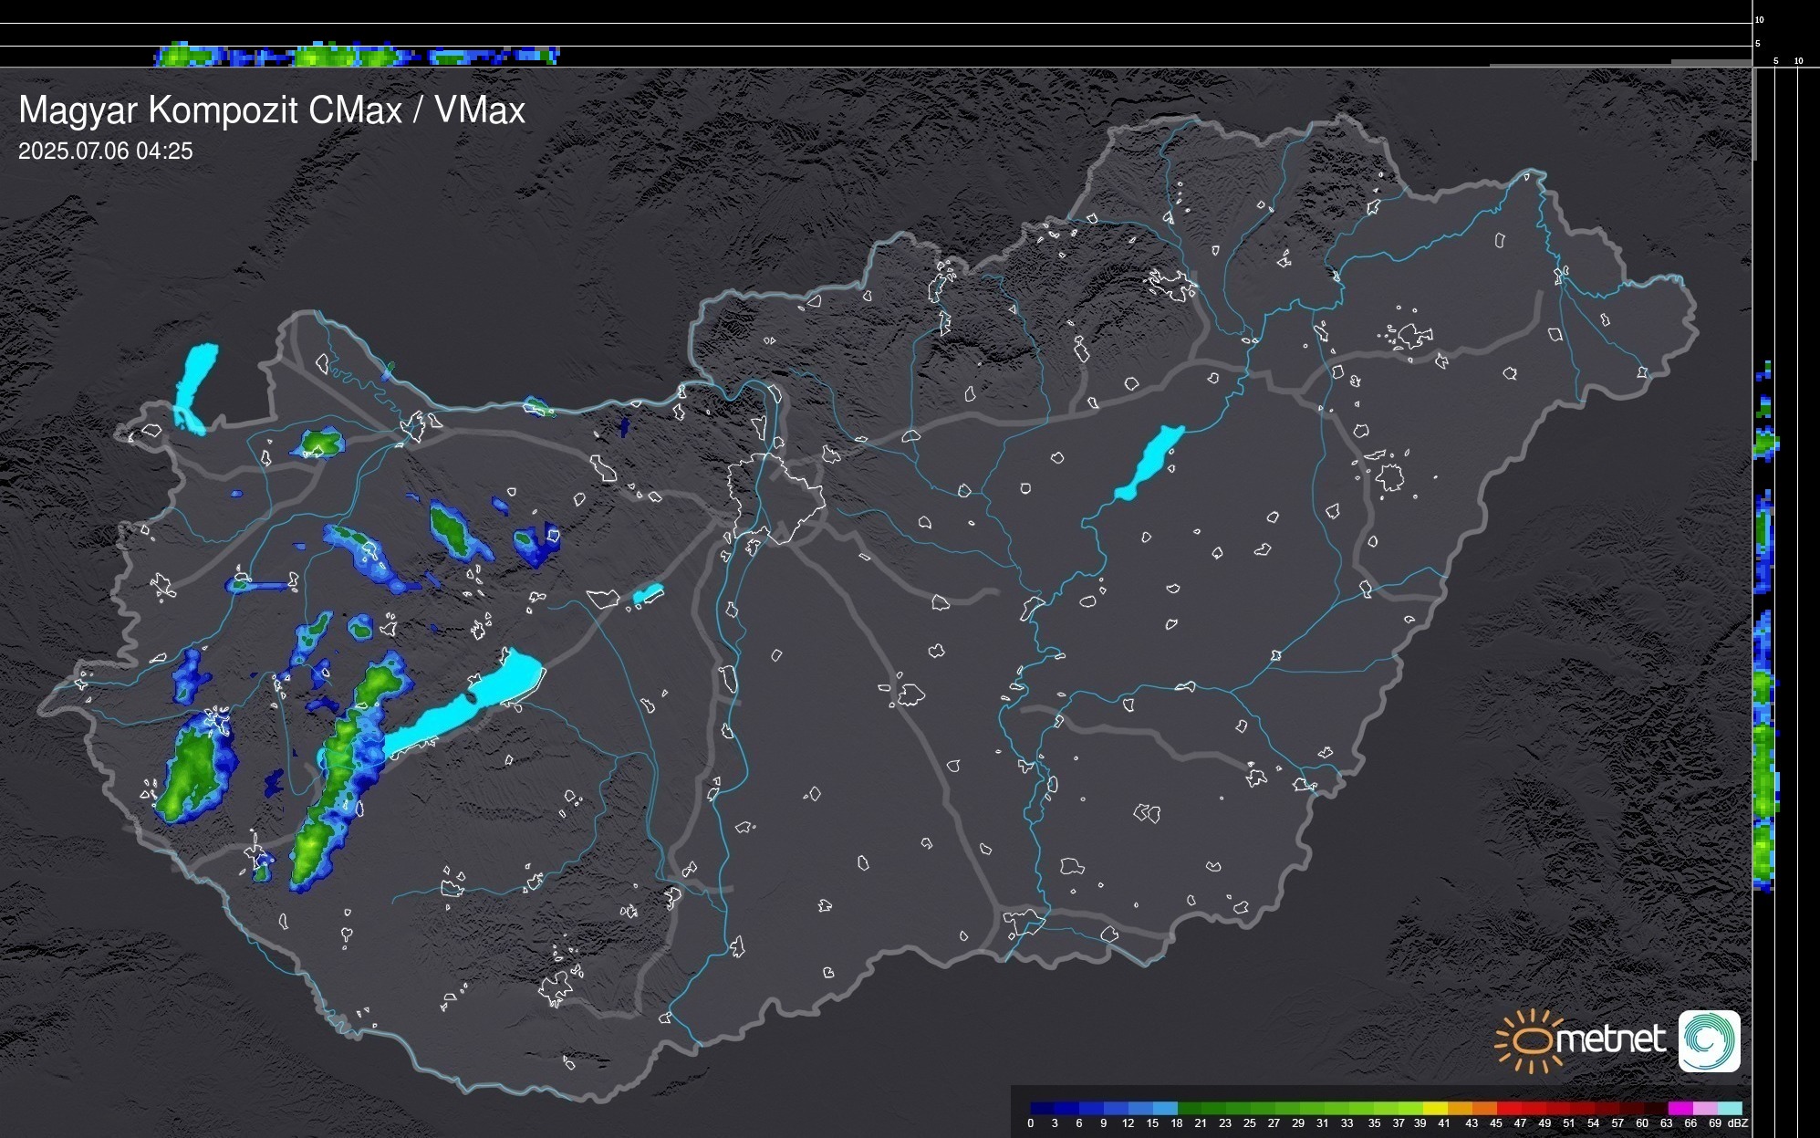This screenshot has width=1820, height=1138.
Task: Click the magenta 63 dBZ legend swatch
Action: pos(1679,1108)
